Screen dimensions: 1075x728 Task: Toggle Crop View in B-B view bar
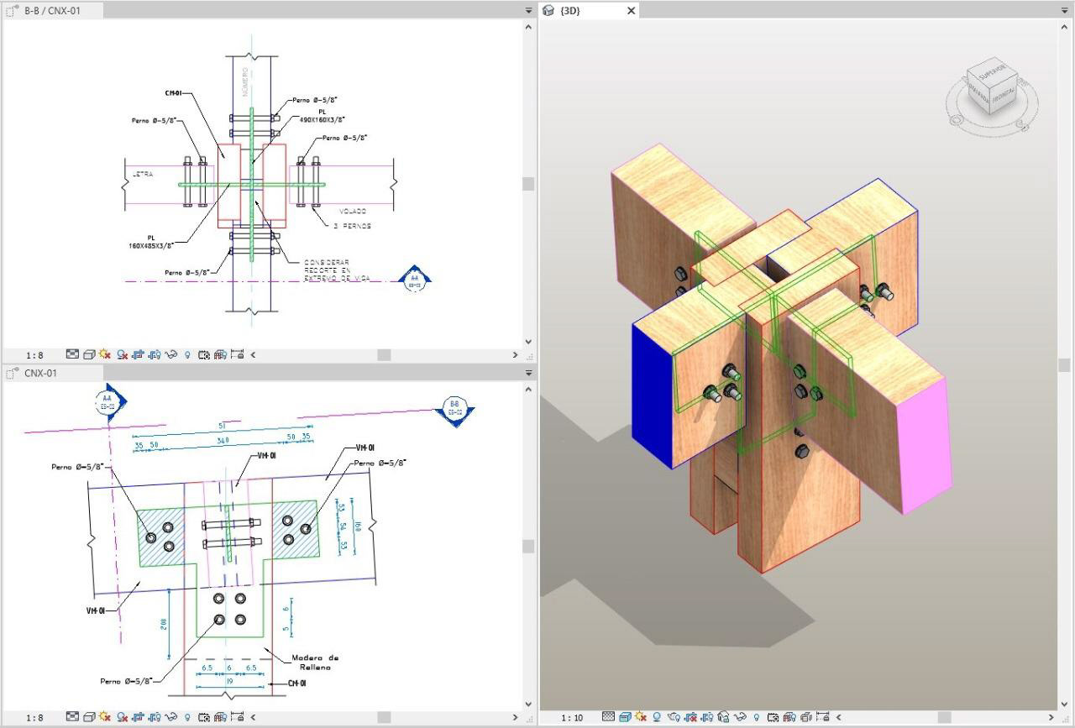pos(138,354)
